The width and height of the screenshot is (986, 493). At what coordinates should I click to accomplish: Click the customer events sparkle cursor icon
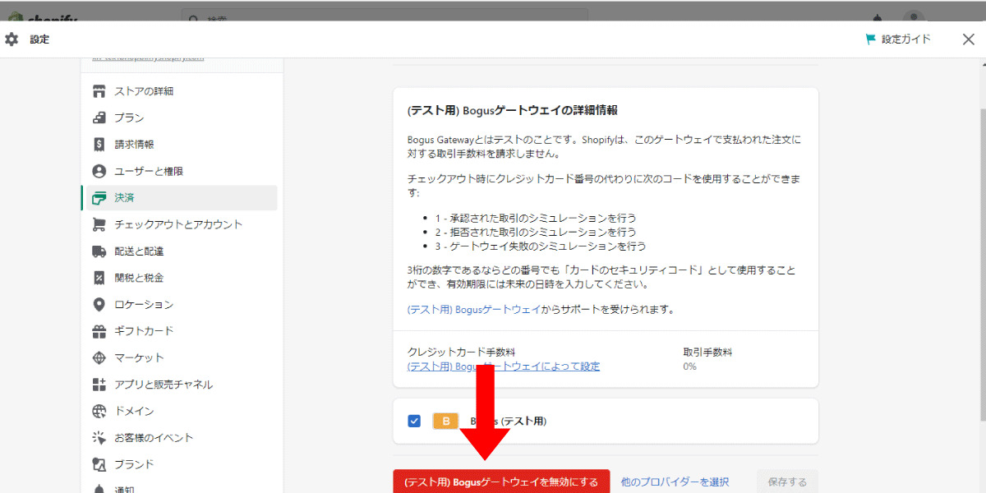click(x=99, y=438)
